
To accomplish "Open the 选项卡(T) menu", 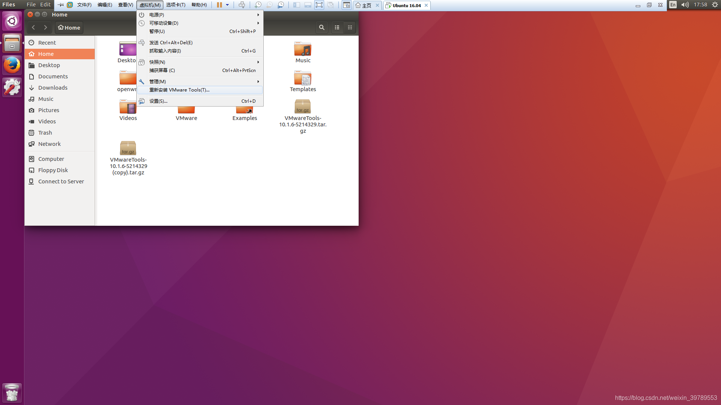I will (x=176, y=5).
